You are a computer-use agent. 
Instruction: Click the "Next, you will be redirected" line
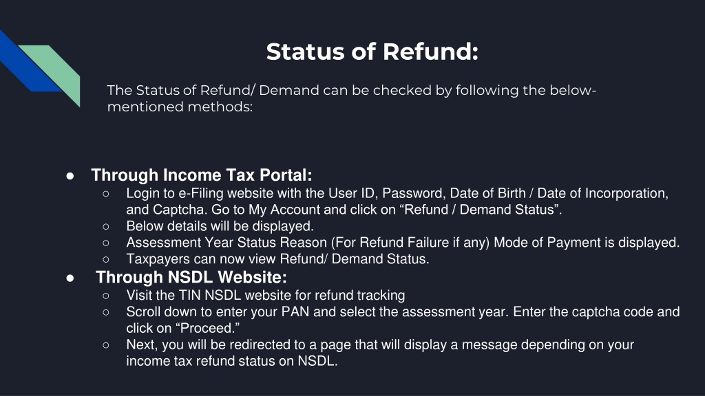point(380,344)
